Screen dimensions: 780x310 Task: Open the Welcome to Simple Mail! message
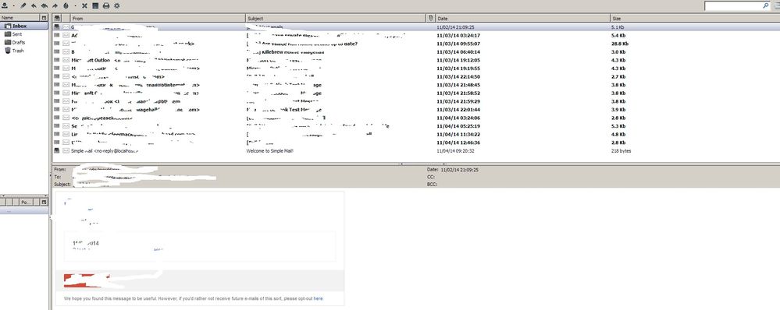[270, 151]
